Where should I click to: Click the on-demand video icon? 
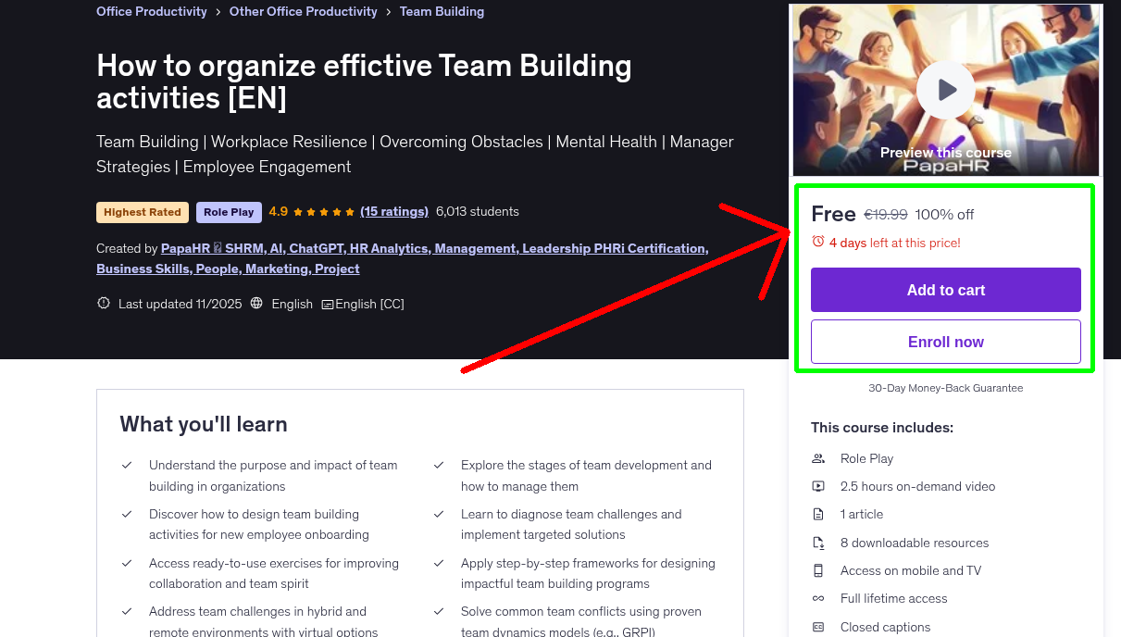pyautogui.click(x=818, y=486)
